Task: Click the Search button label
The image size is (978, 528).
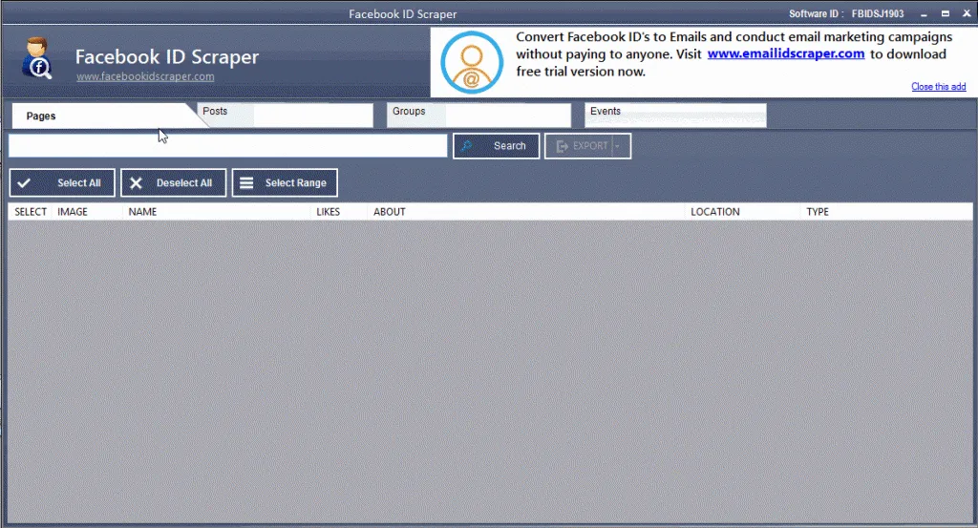Action: click(x=510, y=146)
